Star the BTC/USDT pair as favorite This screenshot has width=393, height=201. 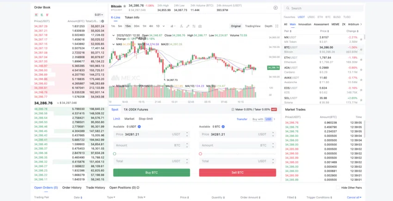coord(361,49)
